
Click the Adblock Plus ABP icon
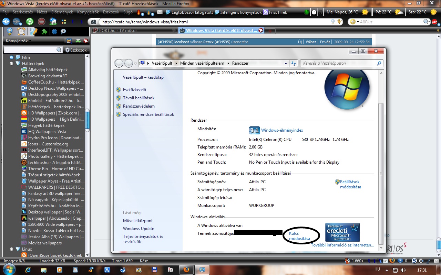point(434,22)
